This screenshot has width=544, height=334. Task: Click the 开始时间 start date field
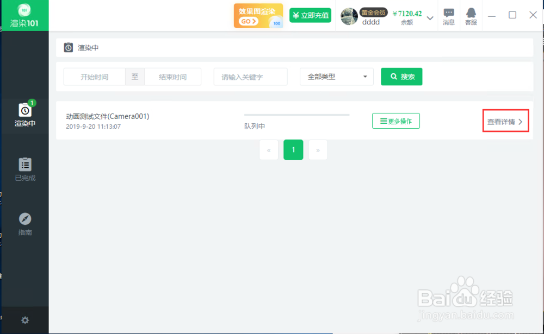(x=94, y=77)
